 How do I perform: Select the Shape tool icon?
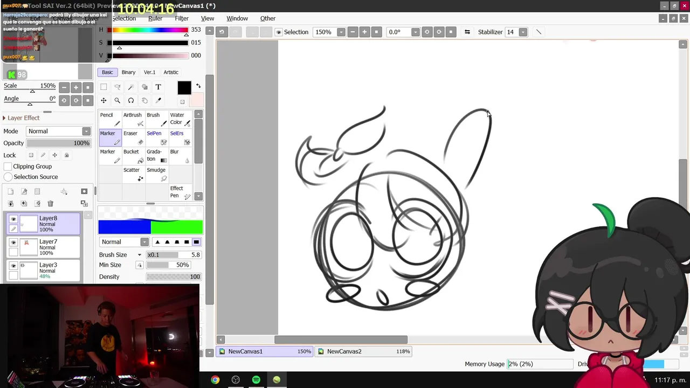click(x=144, y=87)
